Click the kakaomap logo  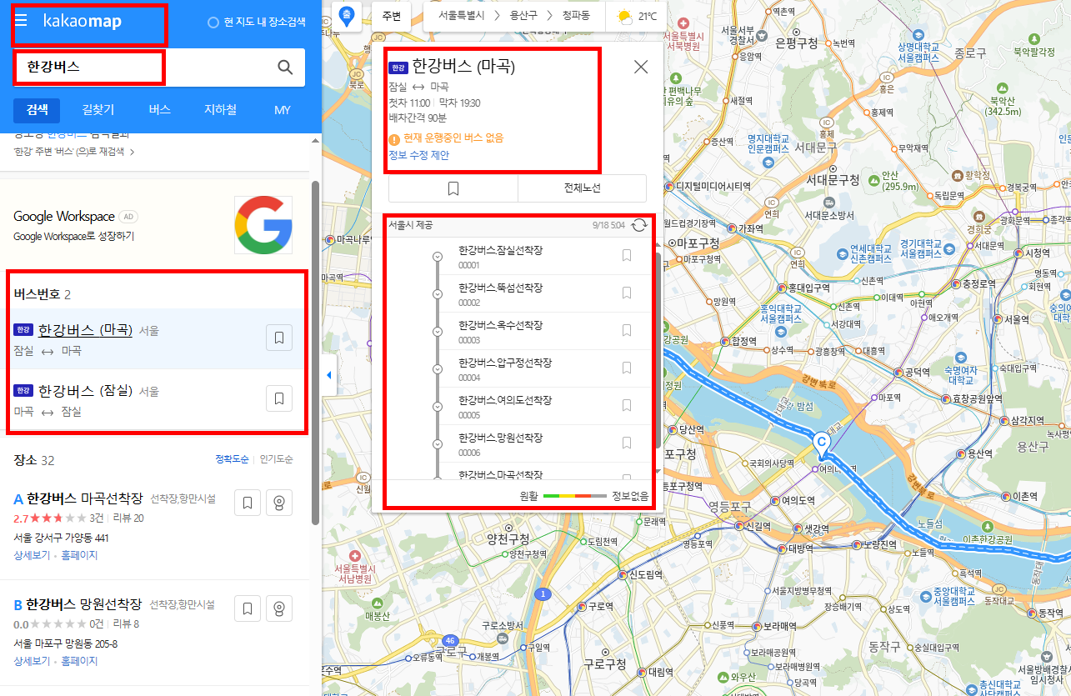point(83,22)
